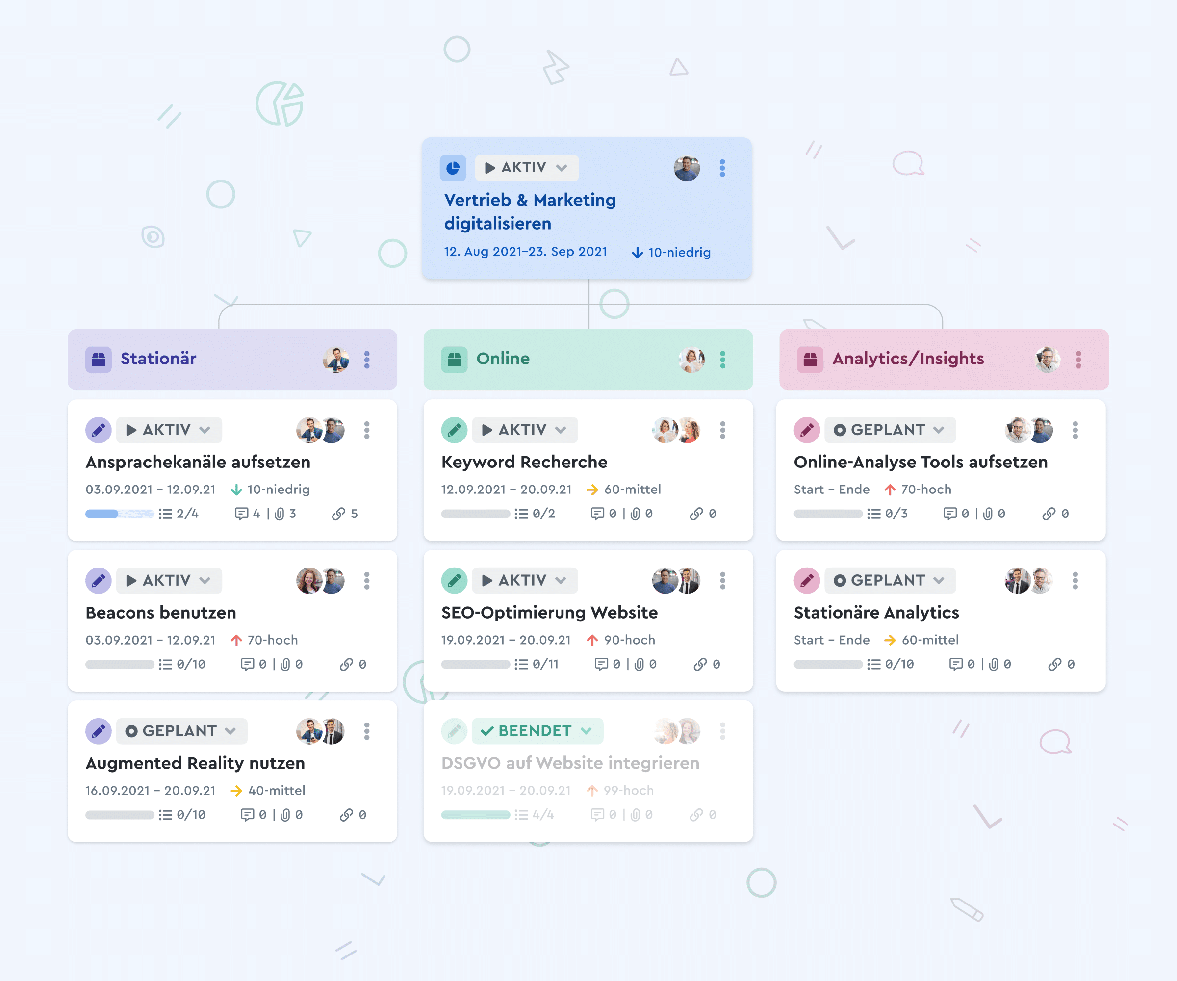
Task: Open the AKTIV status dropdown on Ansprachekanäle aufsetzen
Action: click(169, 430)
